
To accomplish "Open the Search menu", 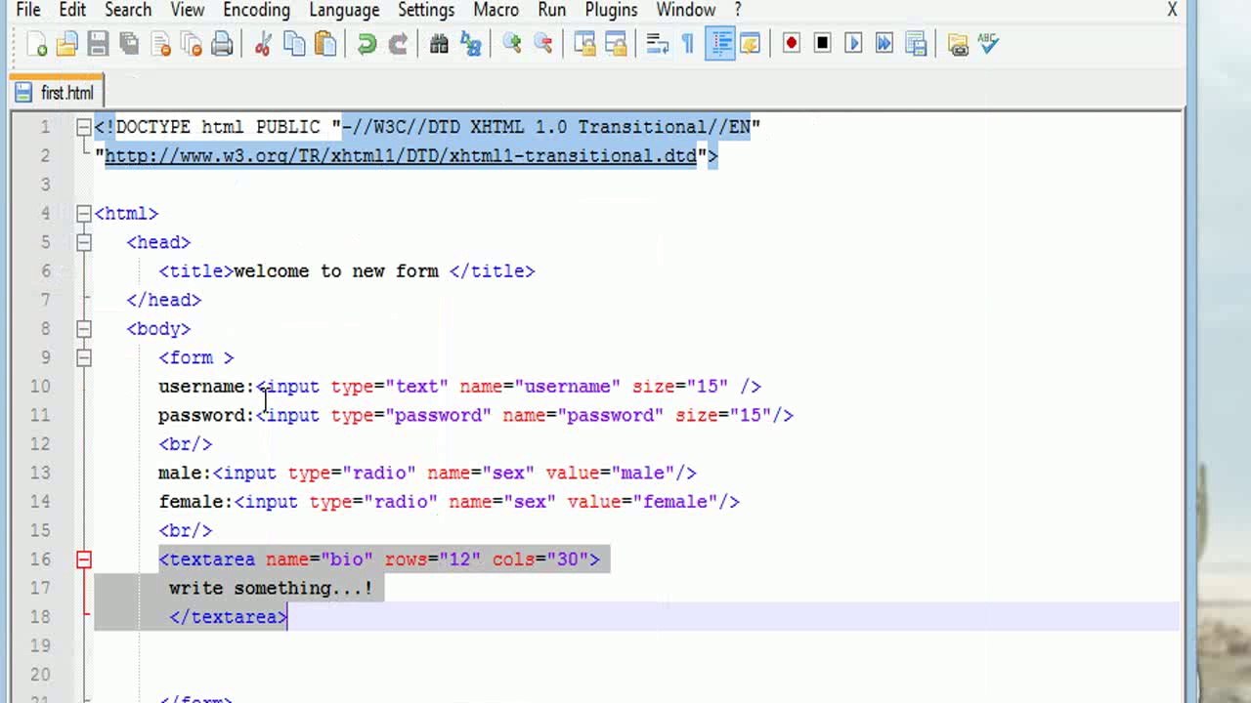I will click(128, 10).
